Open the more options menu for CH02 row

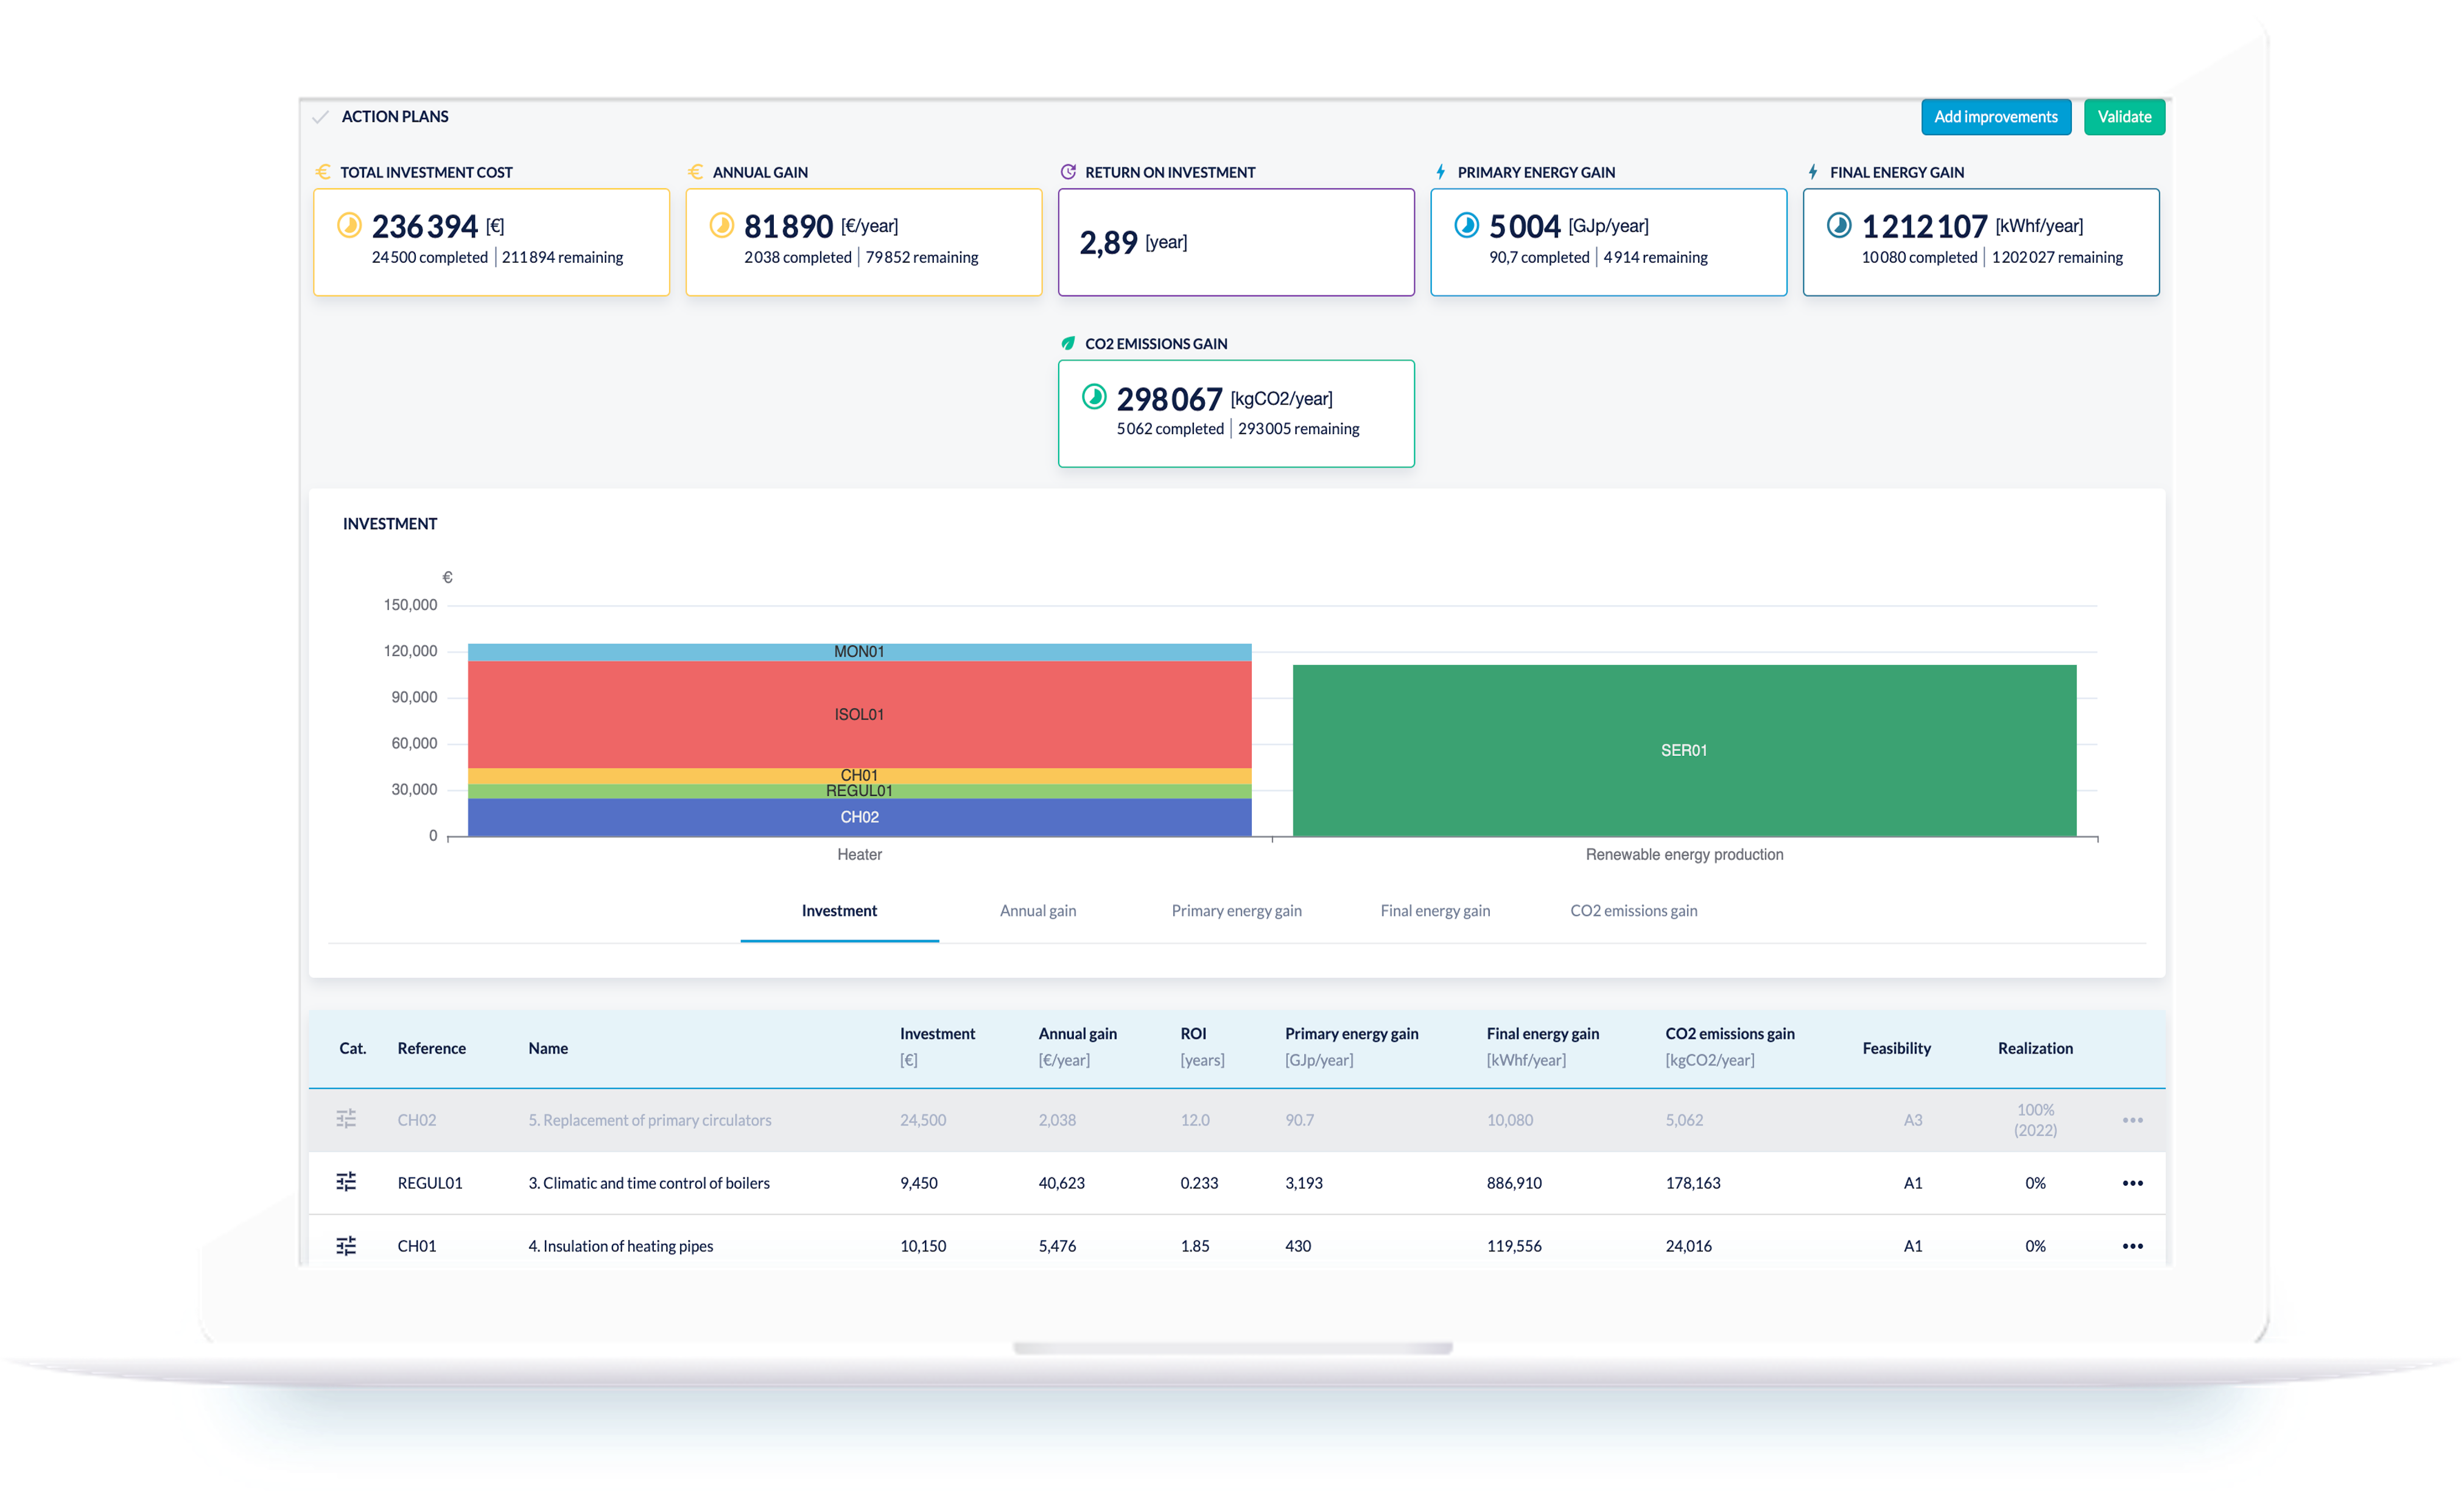(2132, 1120)
